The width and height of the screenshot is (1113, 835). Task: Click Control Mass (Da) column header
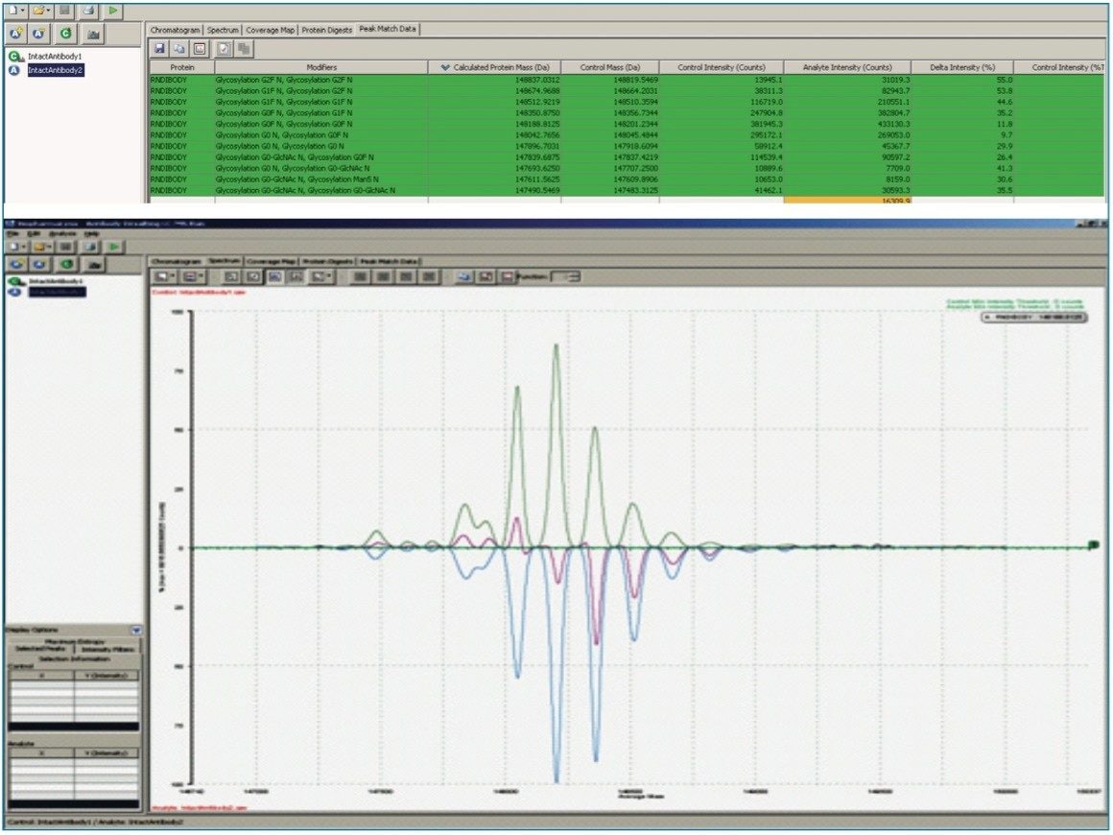pos(609,67)
